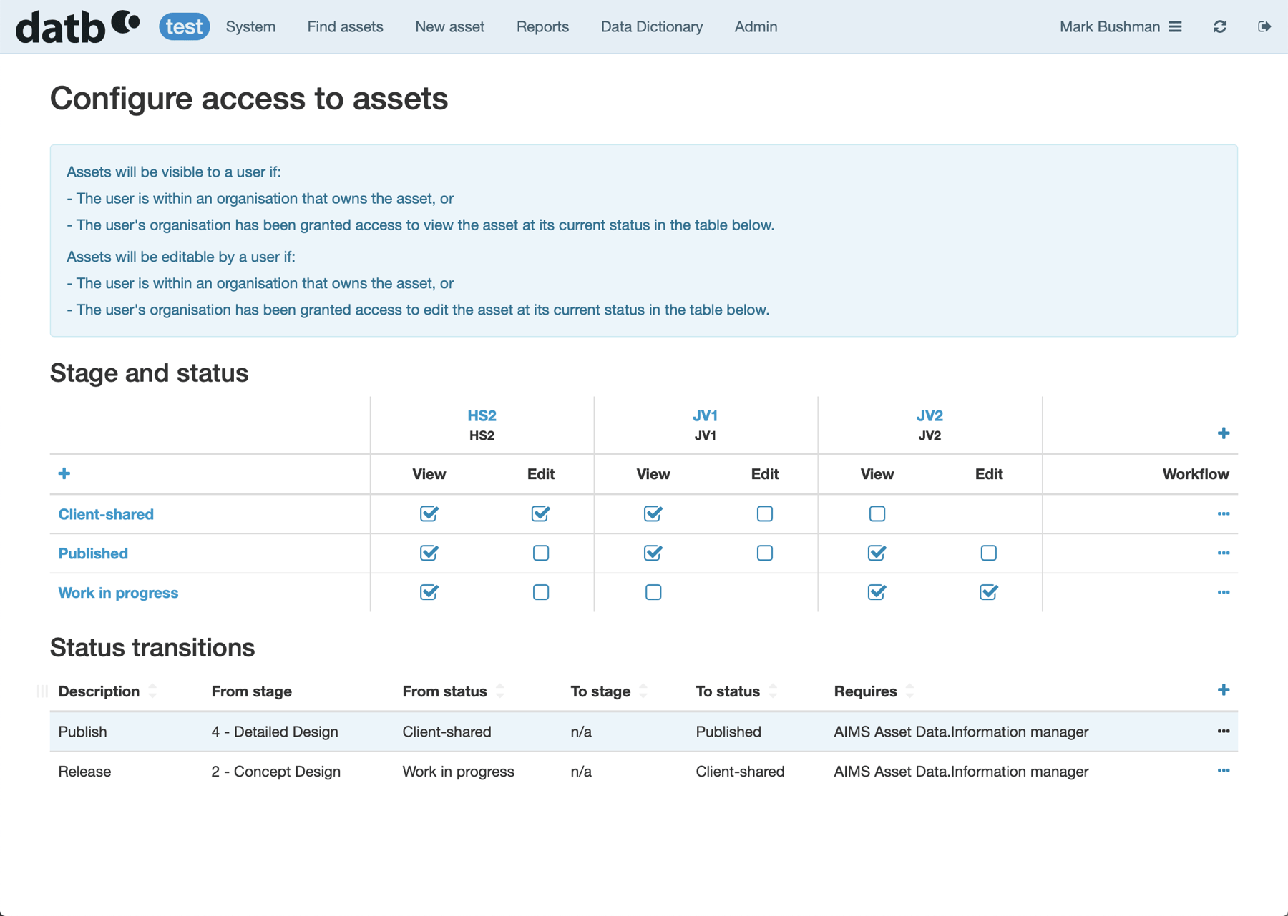The image size is (1288, 916).
Task: Click the logout icon at top right
Action: click(1264, 26)
